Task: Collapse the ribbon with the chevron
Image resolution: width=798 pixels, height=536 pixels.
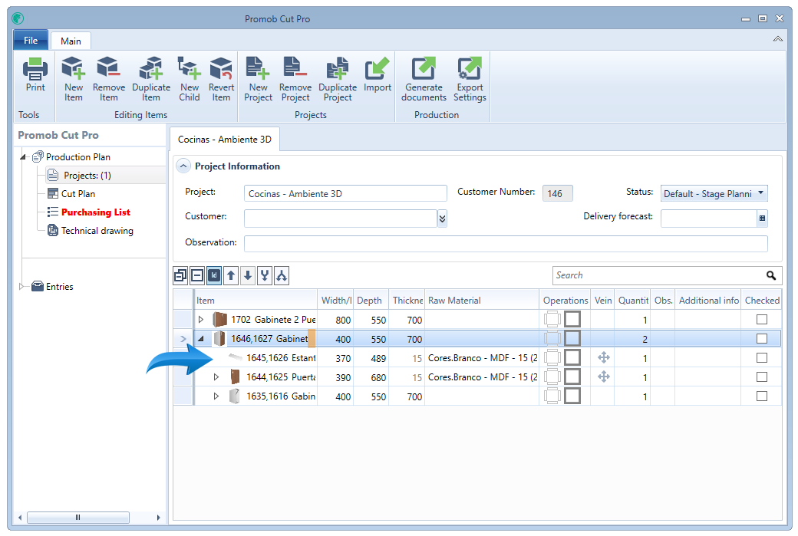Action: (x=777, y=38)
